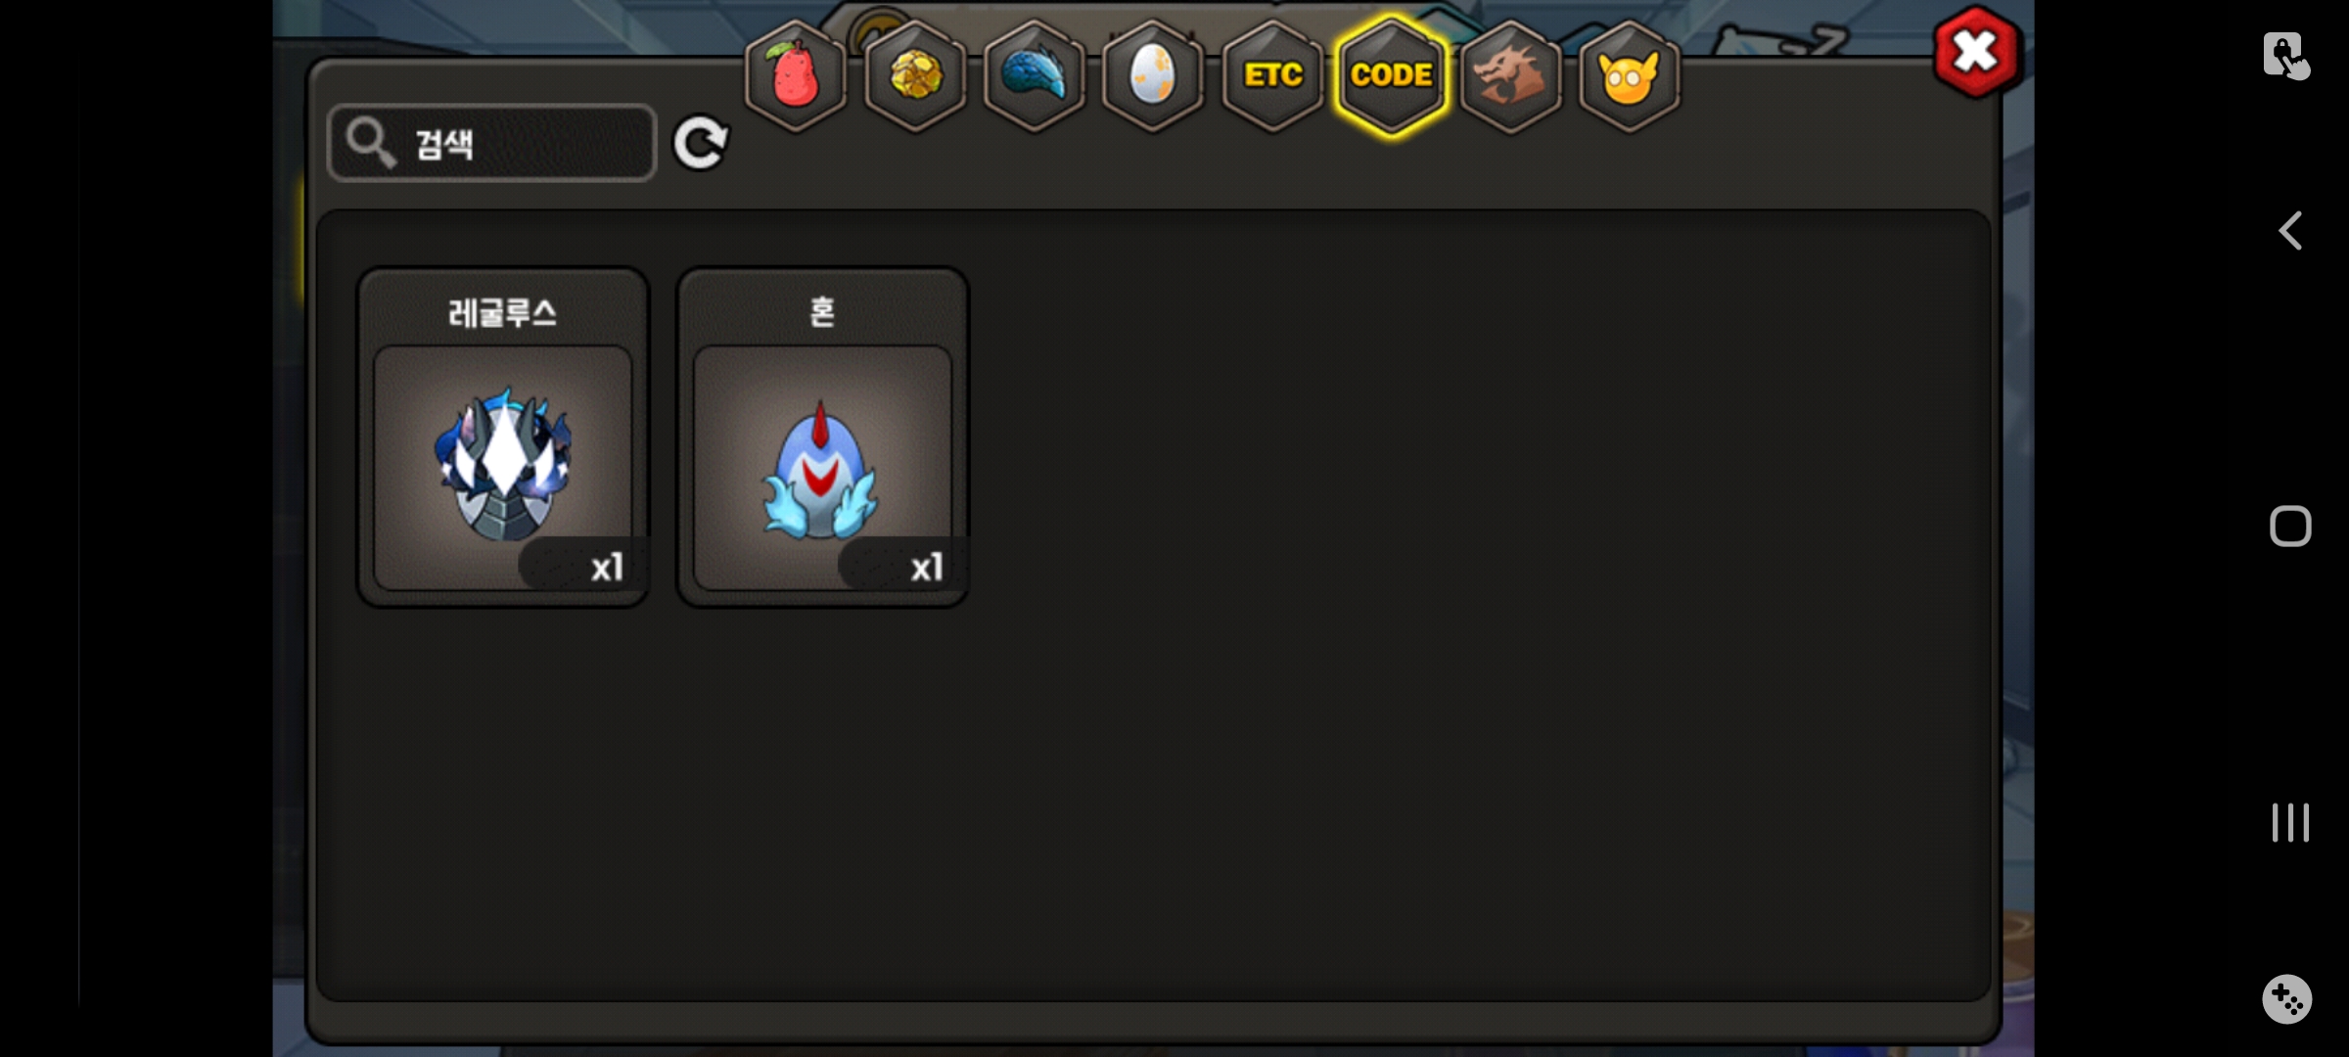Open the brown dragon head tab
Image resolution: width=2349 pixels, height=1057 pixels.
tap(1510, 76)
